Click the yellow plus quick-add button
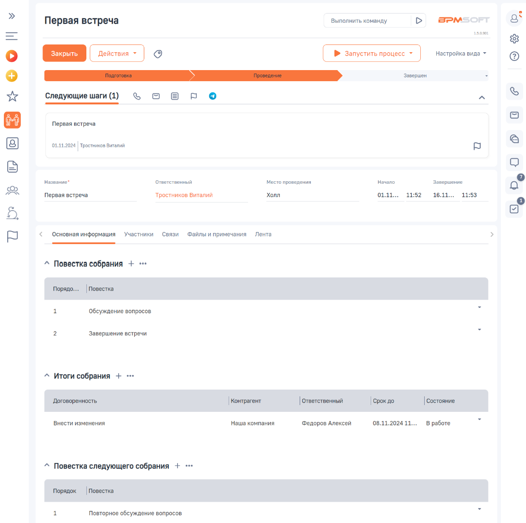The image size is (526, 523). click(x=12, y=76)
